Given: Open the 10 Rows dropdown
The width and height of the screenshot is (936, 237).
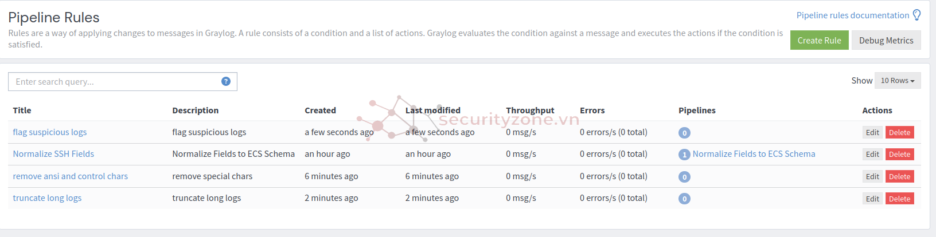Looking at the screenshot, I should click(898, 81).
